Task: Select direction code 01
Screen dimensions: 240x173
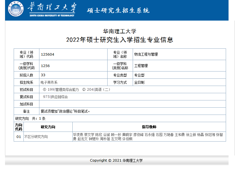Action: coord(19,137)
